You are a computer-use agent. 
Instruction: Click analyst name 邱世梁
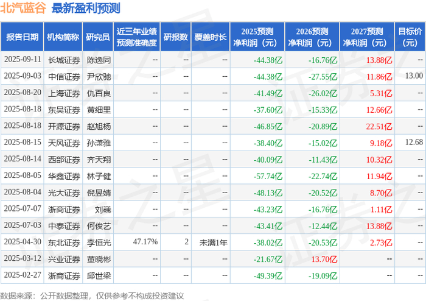pyautogui.click(x=99, y=275)
